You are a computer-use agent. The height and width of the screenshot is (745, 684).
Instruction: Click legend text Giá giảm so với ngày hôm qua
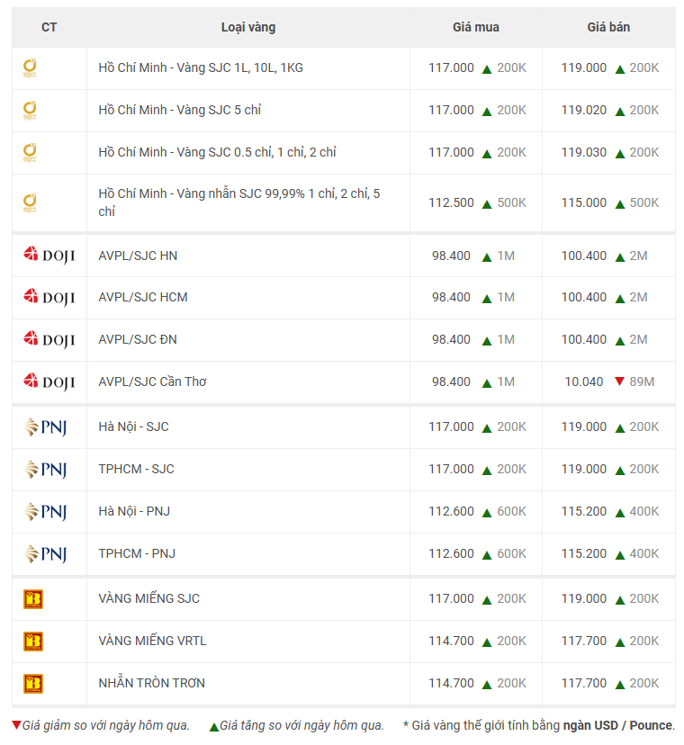[106, 725]
